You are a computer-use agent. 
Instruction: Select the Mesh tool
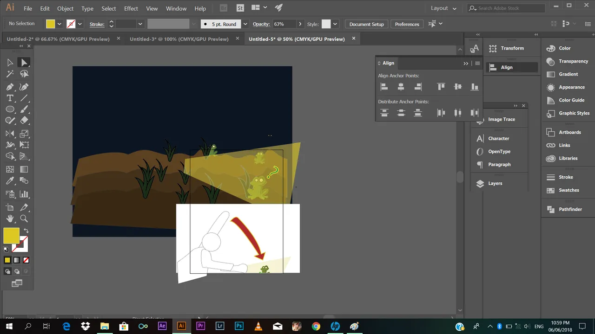[x=10, y=169]
